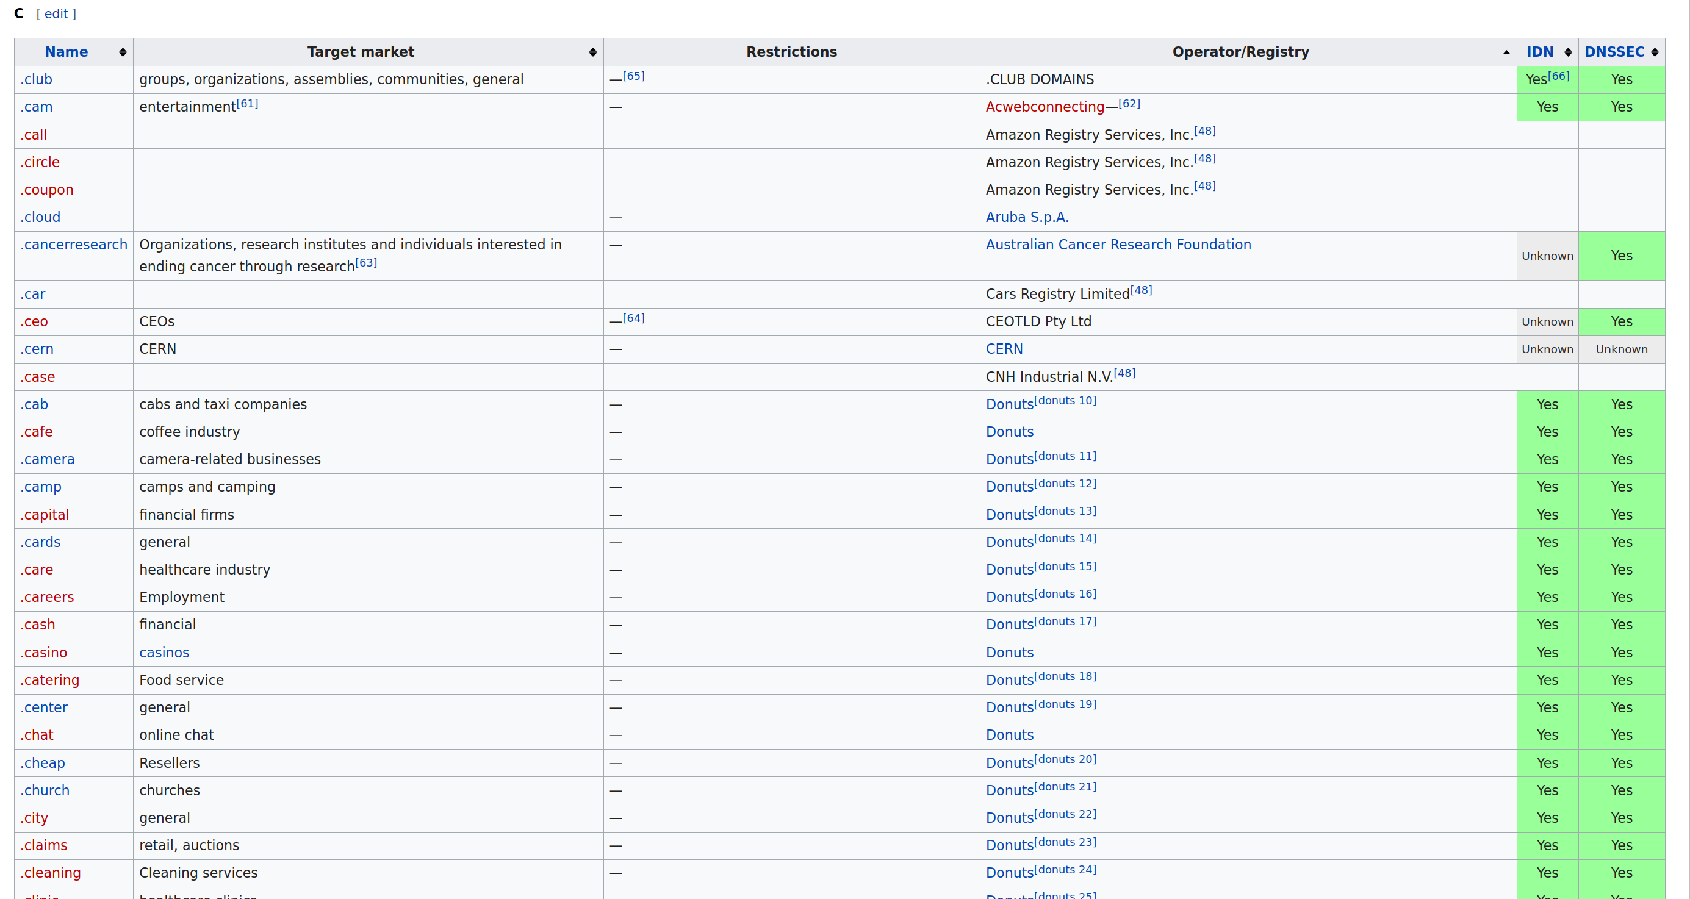The width and height of the screenshot is (1690, 899).
Task: Toggle IDN status for .club domain
Action: point(1547,78)
